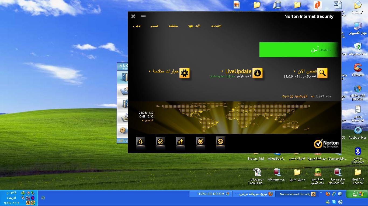368x206 pixels.
Task: Open the Word document icon at top
Action: click(x=338, y=5)
